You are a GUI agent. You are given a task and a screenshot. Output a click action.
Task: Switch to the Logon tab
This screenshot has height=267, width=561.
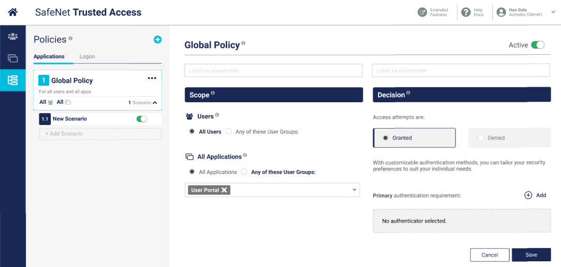(87, 56)
